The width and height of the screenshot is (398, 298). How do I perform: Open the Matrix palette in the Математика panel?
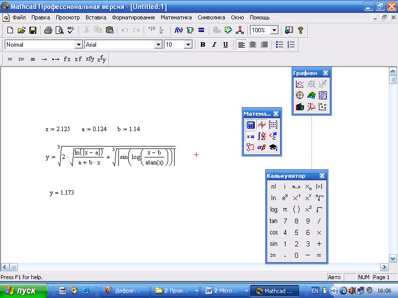(273, 125)
